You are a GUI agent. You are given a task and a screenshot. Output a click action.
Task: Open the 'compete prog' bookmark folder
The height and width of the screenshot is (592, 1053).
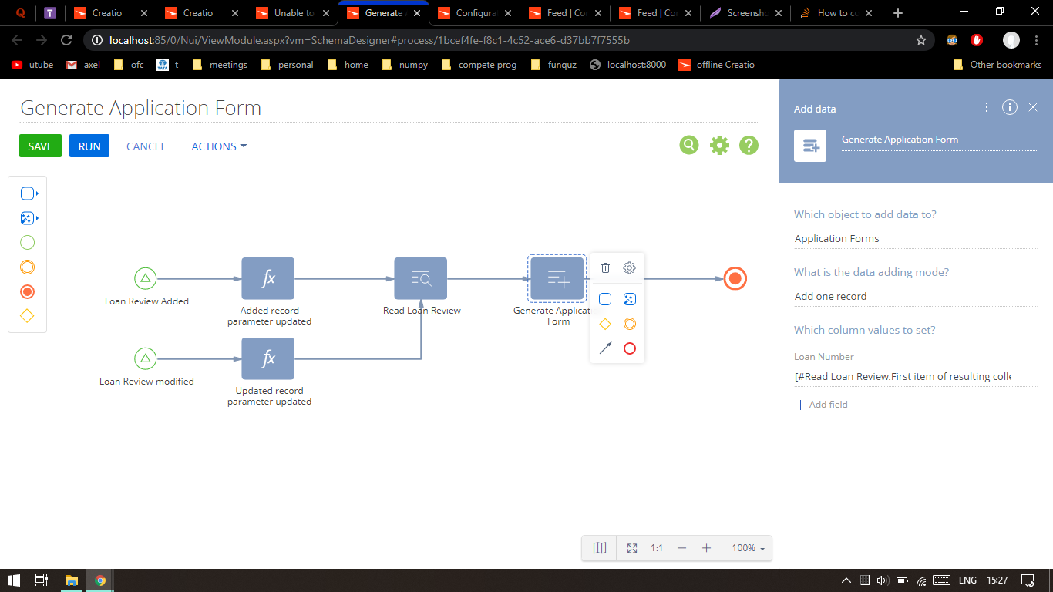pos(479,65)
